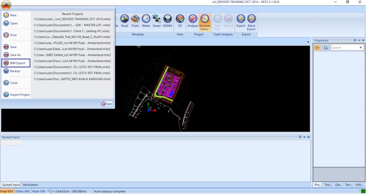
Task: Switch to the 3D view
Action: point(180,21)
